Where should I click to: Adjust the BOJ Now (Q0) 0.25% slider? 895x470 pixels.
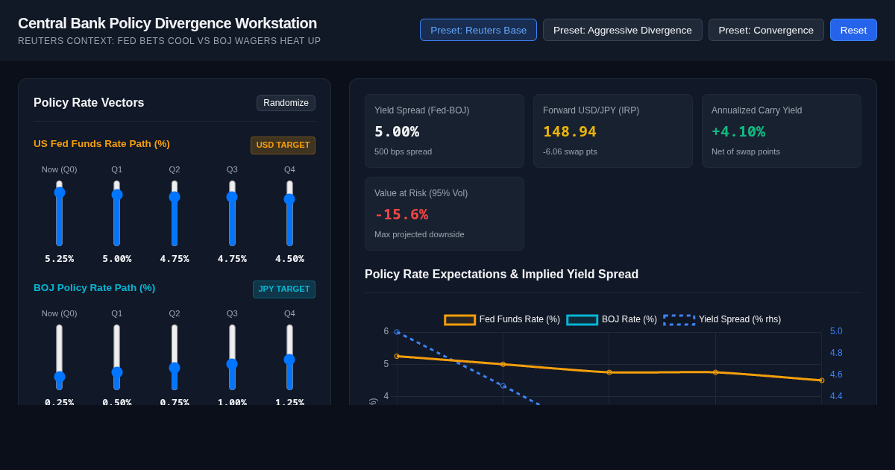click(x=59, y=357)
